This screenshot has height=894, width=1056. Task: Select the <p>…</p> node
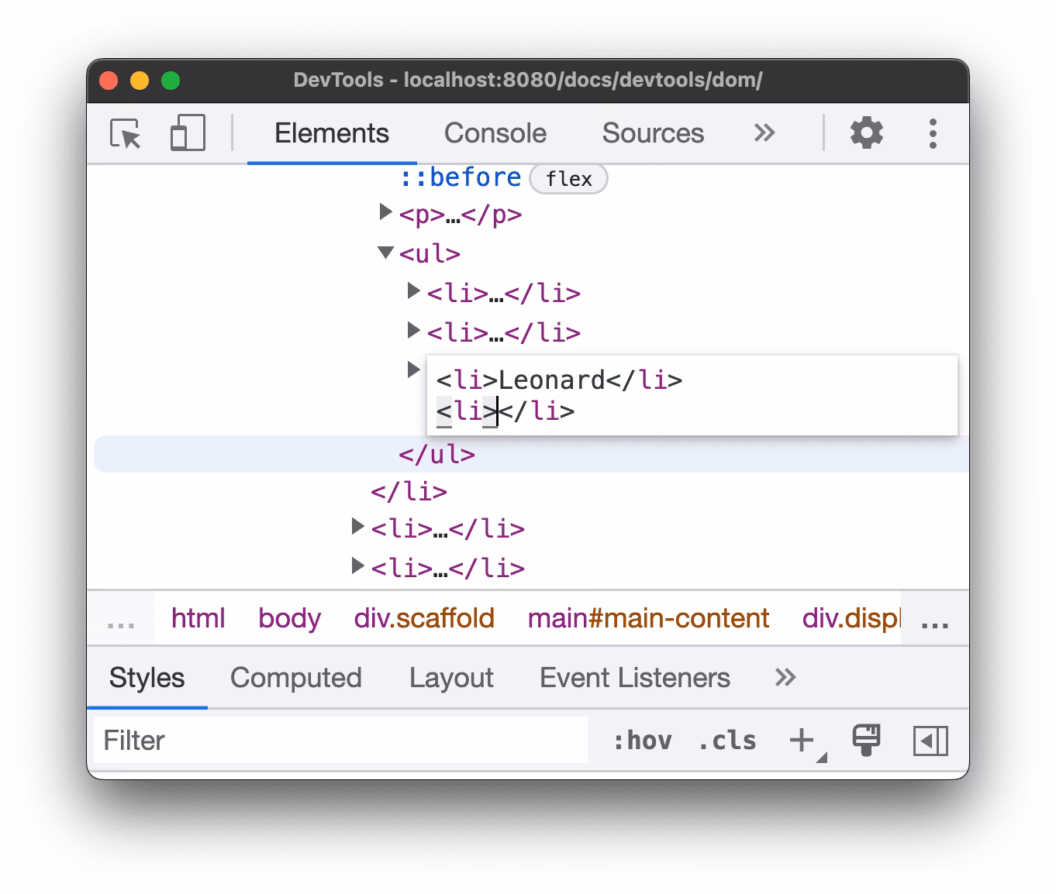coord(461,215)
